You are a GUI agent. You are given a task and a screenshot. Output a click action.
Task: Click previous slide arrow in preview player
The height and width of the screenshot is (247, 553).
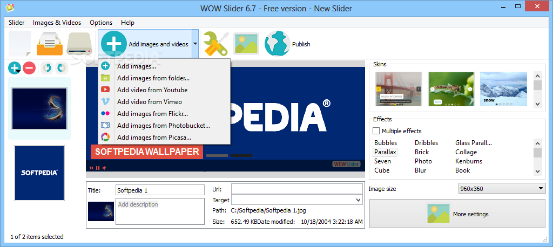(x=92, y=168)
